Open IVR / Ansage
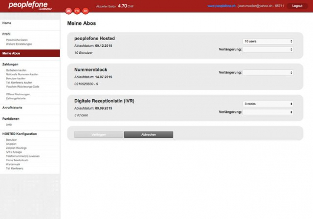313x219 pixels. (x=14, y=152)
